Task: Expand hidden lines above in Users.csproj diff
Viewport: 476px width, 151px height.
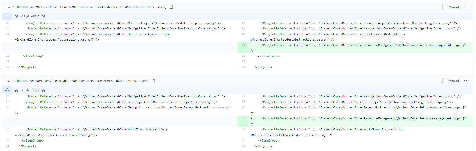Action: (x=7, y=90)
